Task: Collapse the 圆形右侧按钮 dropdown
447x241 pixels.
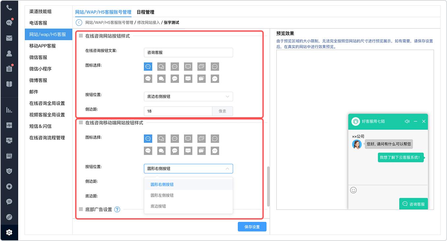Action: [189, 168]
